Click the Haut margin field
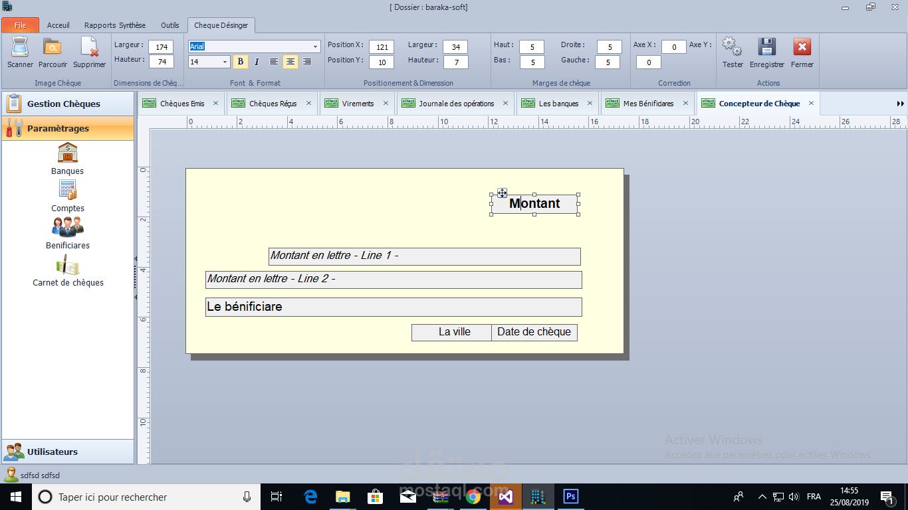908x510 pixels. pyautogui.click(x=532, y=47)
